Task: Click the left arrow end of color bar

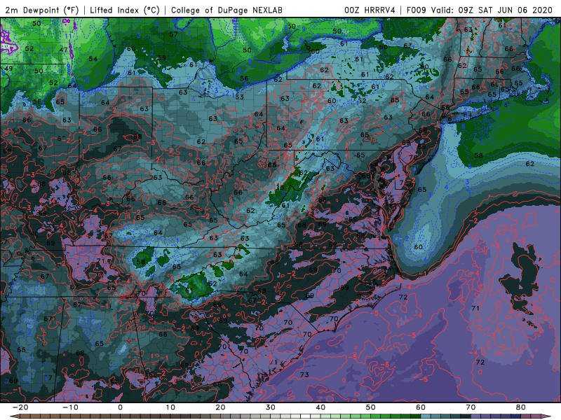Action: [x=14, y=416]
